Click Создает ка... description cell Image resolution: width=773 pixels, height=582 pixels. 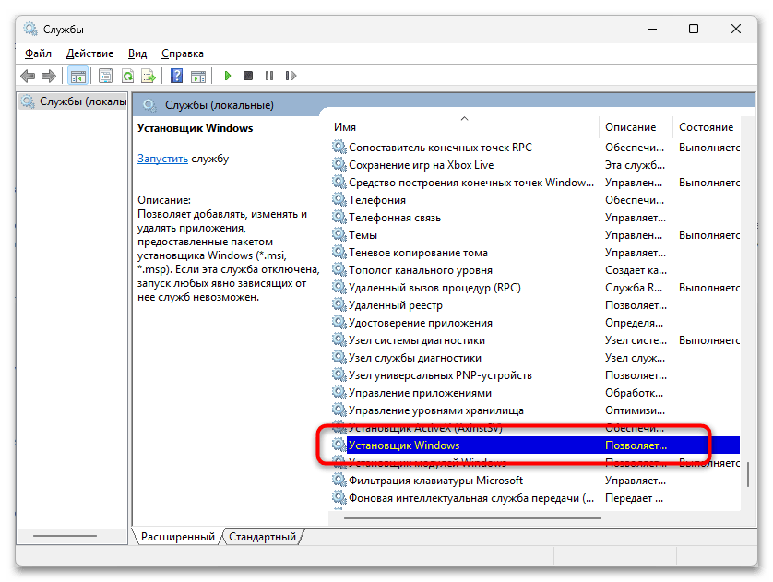point(636,270)
